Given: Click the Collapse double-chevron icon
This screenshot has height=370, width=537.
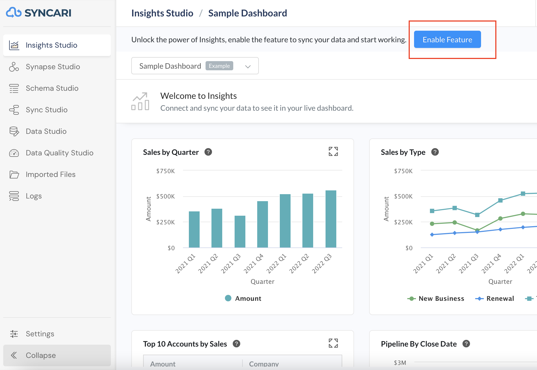Looking at the screenshot, I should (x=14, y=355).
